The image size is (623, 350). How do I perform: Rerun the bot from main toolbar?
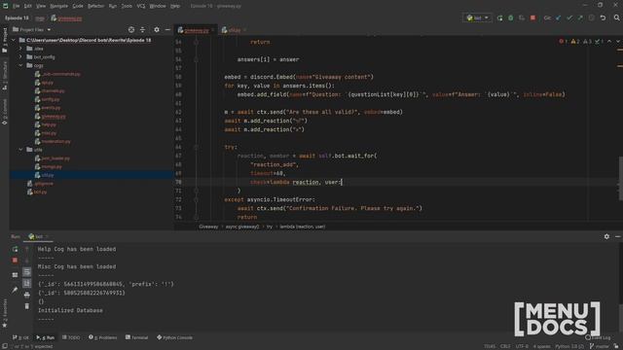[x=499, y=17]
